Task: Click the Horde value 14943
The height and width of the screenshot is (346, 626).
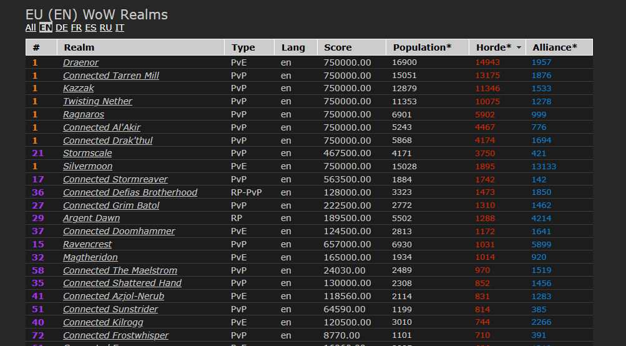Action: click(487, 62)
